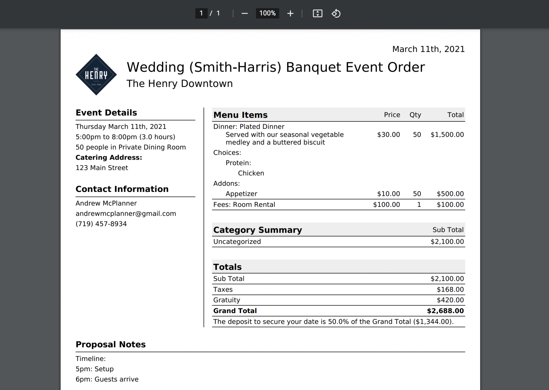Click the current page number field
549x390 pixels.
[201, 13]
